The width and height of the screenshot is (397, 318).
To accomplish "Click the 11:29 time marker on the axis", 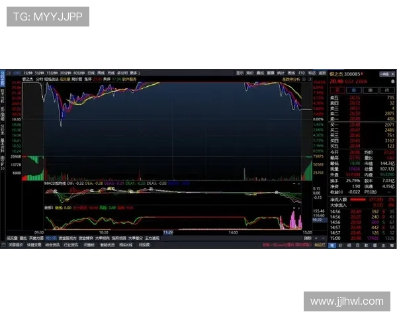I will [x=168, y=232].
